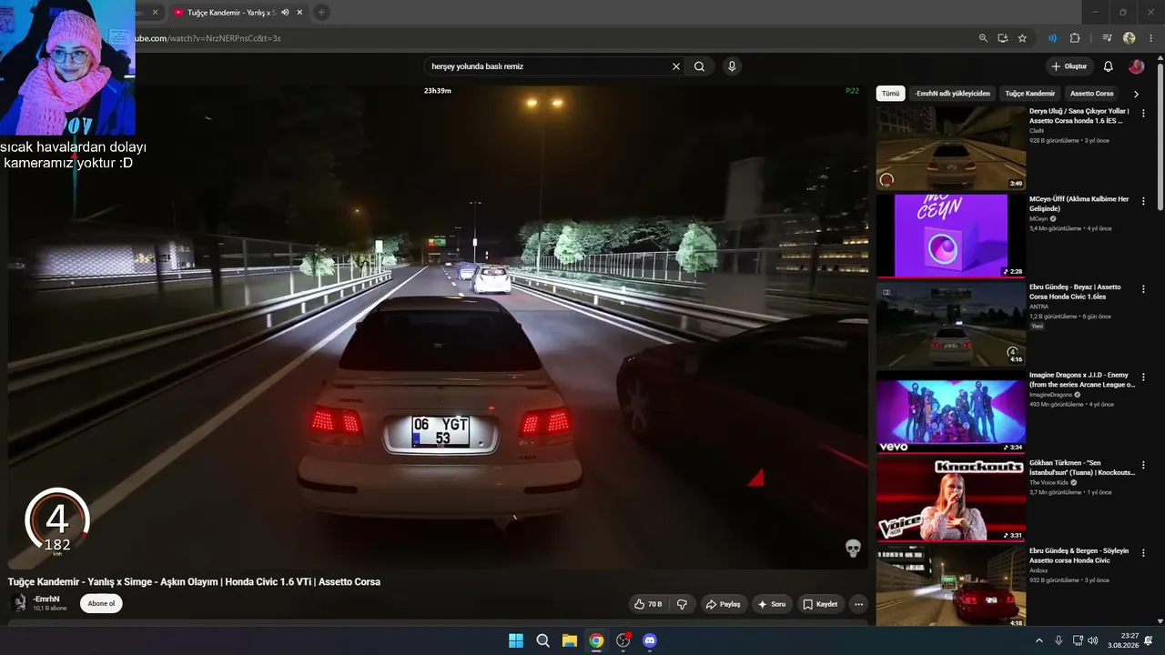Open the taskbar app with red badge
1165x655 pixels.
(623, 640)
